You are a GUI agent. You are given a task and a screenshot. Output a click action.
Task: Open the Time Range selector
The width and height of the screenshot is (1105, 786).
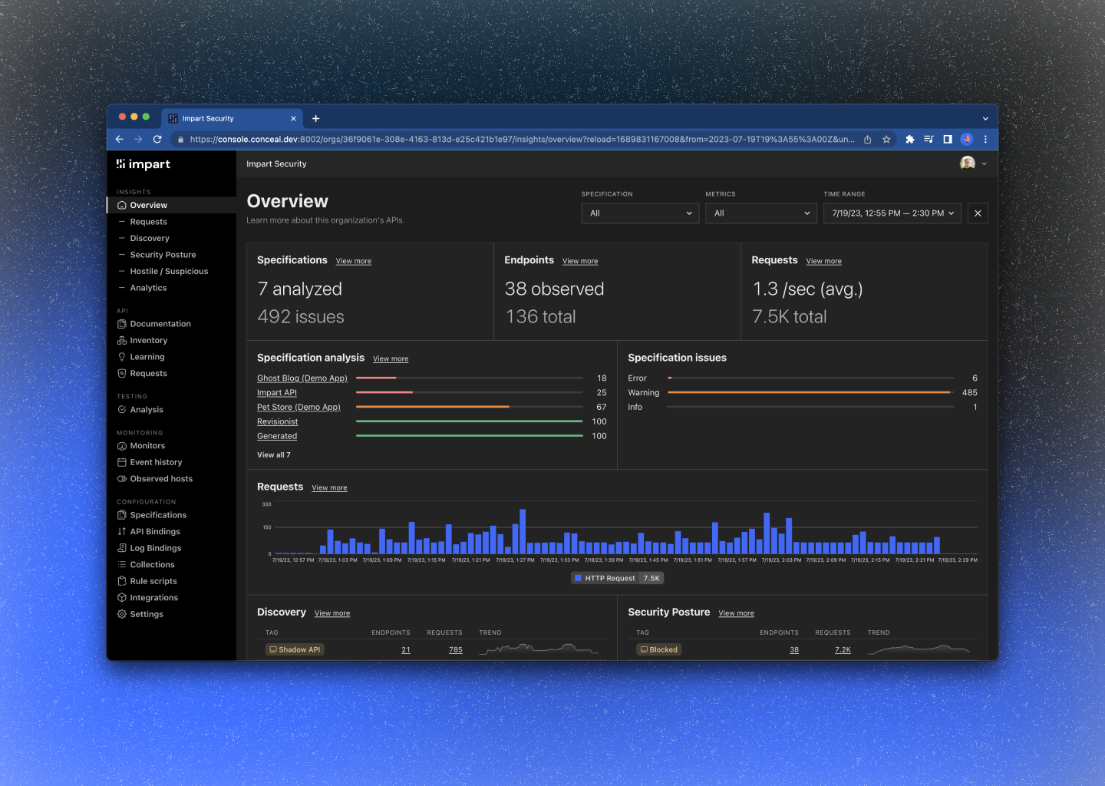892,213
